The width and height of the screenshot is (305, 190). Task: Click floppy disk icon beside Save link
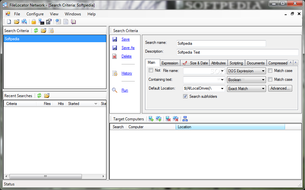(115, 39)
